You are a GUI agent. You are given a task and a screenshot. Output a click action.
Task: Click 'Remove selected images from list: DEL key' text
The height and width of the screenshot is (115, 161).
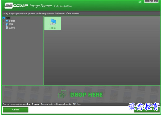(x=61, y=104)
